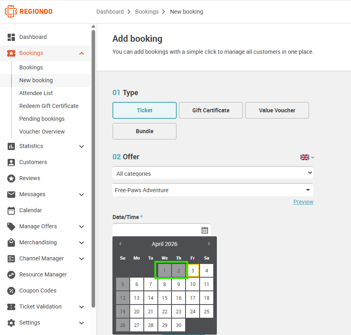
Task: Choose Gift Certificate booking type
Action: [211, 110]
